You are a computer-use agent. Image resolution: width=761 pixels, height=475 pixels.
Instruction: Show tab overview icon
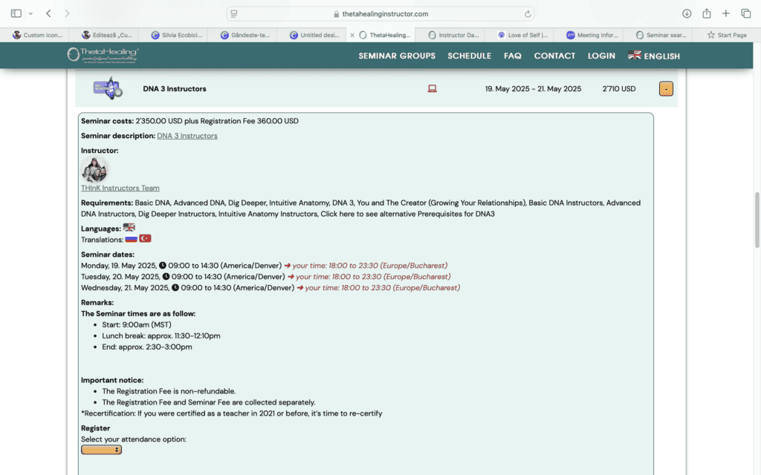click(x=746, y=13)
